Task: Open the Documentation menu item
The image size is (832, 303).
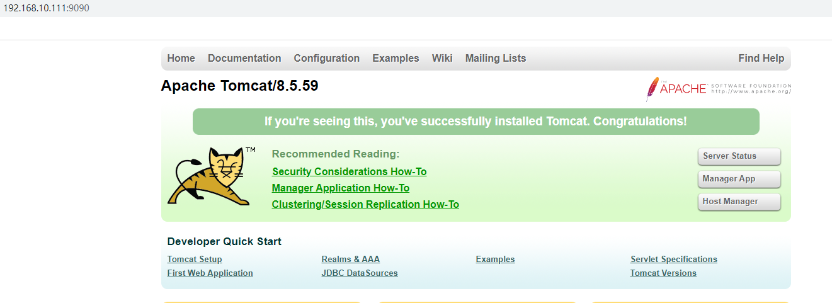Action: click(x=244, y=58)
